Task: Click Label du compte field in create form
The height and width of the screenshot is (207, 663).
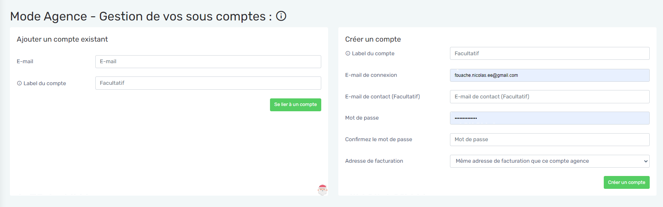Action: coord(549,53)
